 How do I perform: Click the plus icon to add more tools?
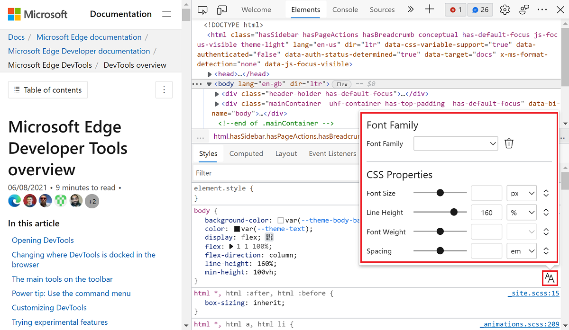click(430, 9)
